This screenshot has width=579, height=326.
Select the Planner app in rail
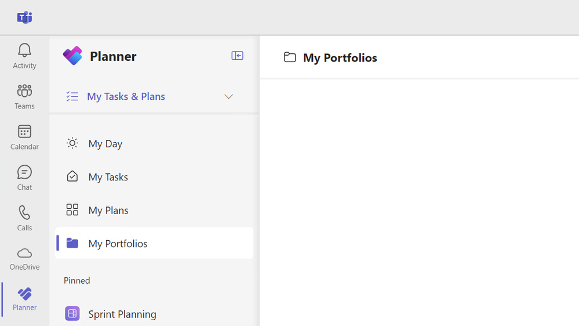point(25,299)
